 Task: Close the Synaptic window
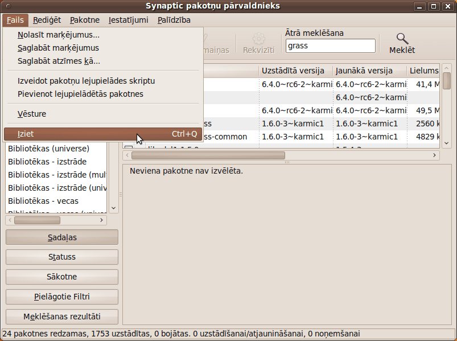(448, 6)
